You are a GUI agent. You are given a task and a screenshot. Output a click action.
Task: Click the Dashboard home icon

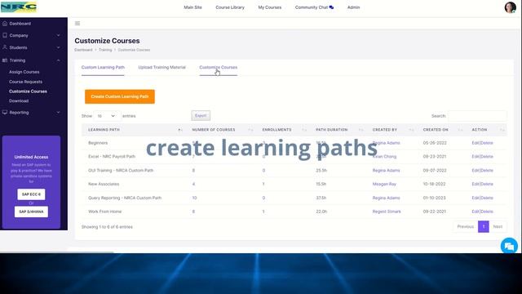pyautogui.click(x=5, y=24)
